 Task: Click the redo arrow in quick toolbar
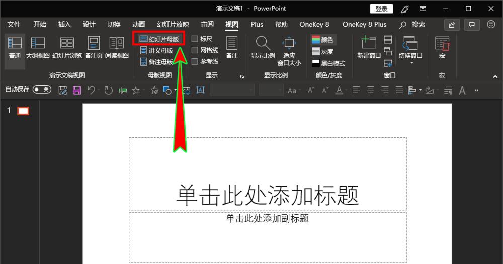[109, 91]
